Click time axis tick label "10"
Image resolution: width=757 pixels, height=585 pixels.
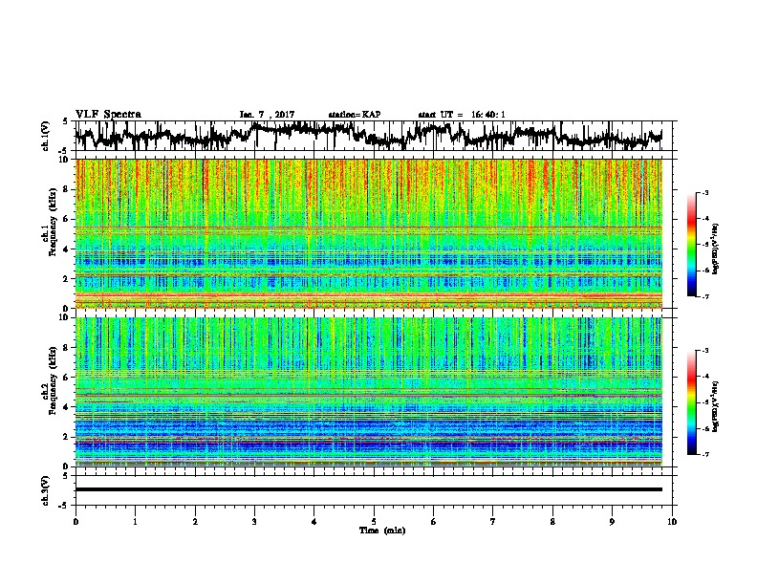tap(672, 522)
